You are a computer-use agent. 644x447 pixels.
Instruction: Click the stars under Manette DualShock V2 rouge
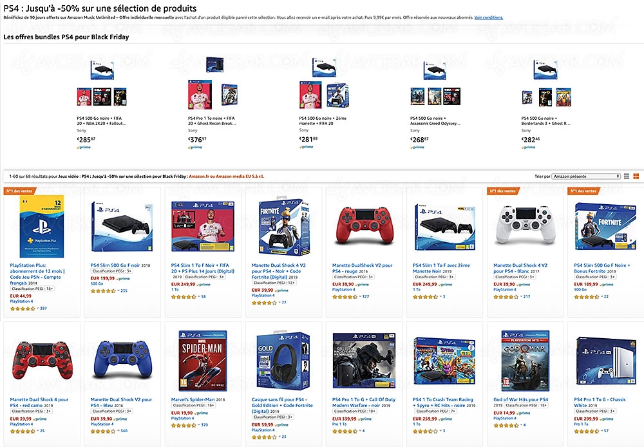click(x=344, y=296)
